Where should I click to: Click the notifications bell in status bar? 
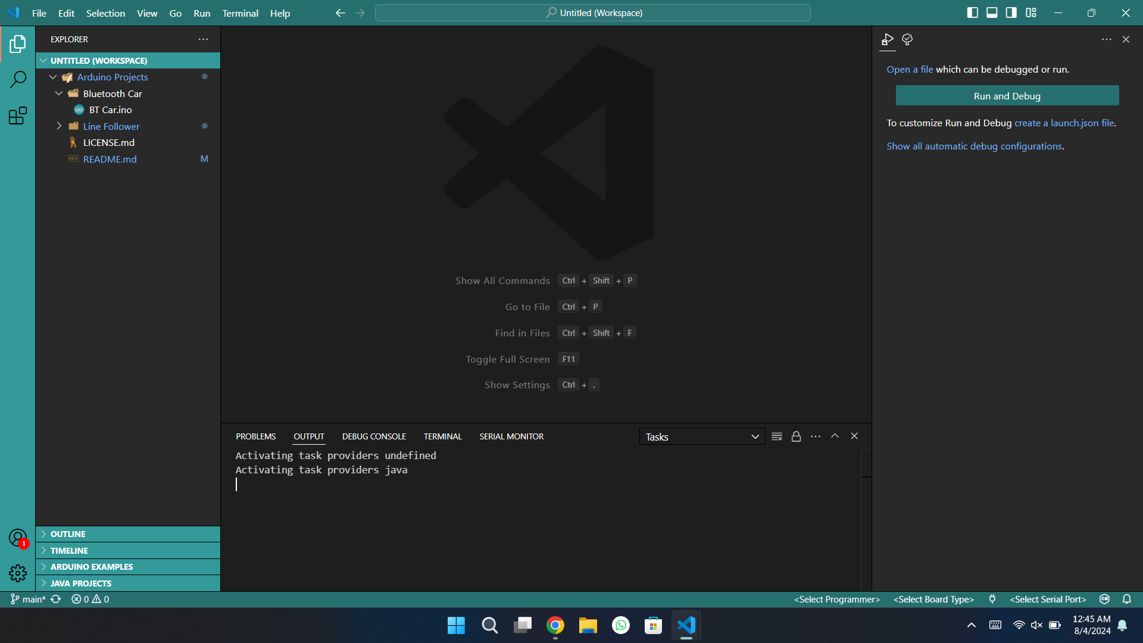pyautogui.click(x=1126, y=599)
